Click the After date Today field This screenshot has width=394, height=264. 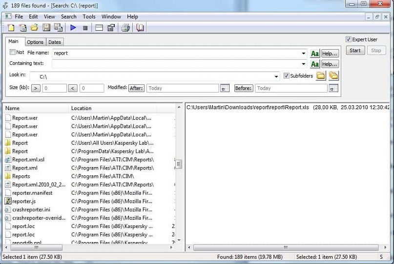tap(183, 88)
